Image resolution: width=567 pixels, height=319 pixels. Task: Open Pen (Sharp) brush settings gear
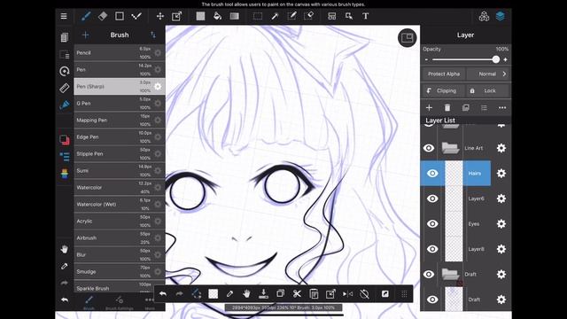158,87
